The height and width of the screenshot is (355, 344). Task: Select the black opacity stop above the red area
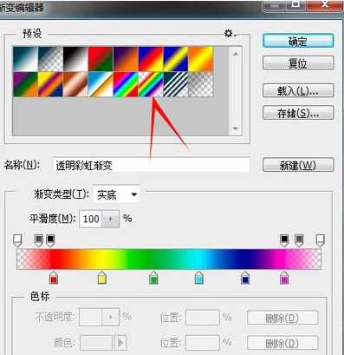[x=50, y=240]
